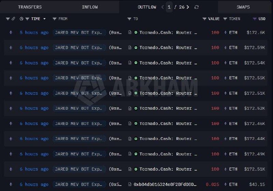Click the link chain icon in header
Screen dimensions: 273x191
(13, 19)
